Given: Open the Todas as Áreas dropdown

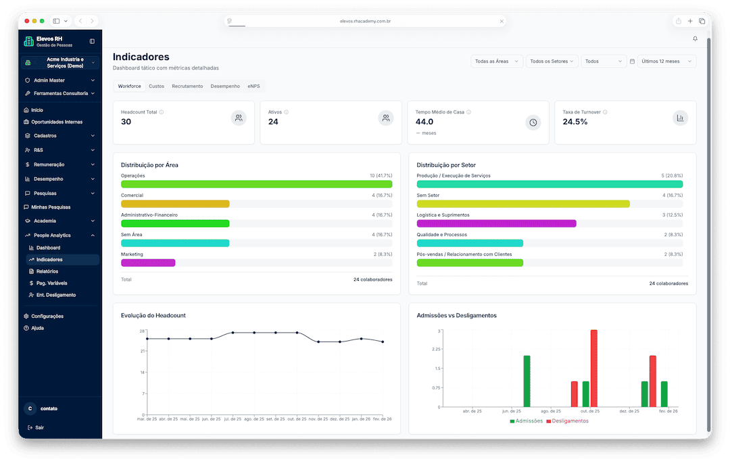Looking at the screenshot, I should pyautogui.click(x=497, y=61).
